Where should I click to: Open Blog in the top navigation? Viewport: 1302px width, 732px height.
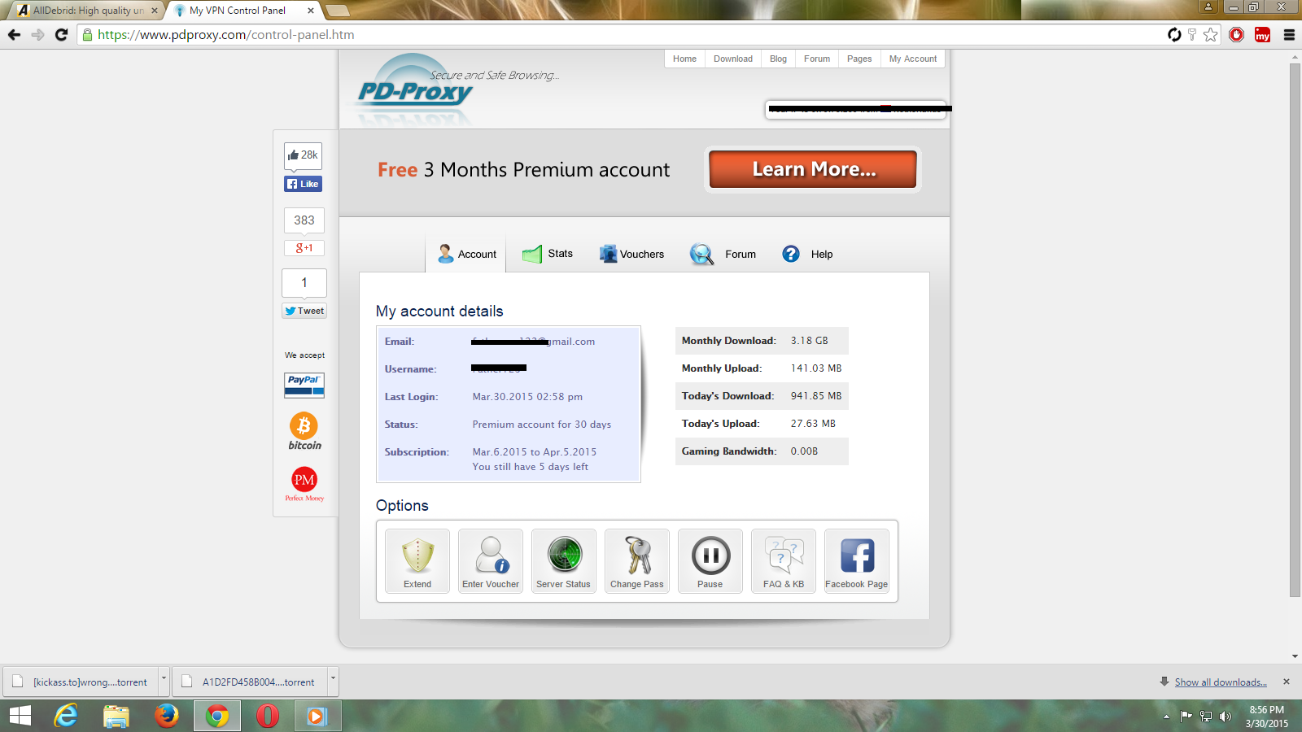778,59
